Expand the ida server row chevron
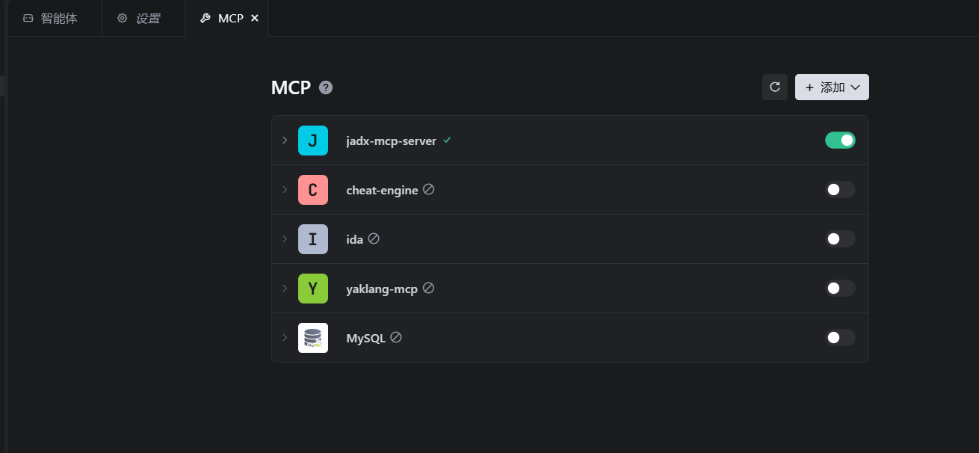Image resolution: width=979 pixels, height=453 pixels. 285,238
